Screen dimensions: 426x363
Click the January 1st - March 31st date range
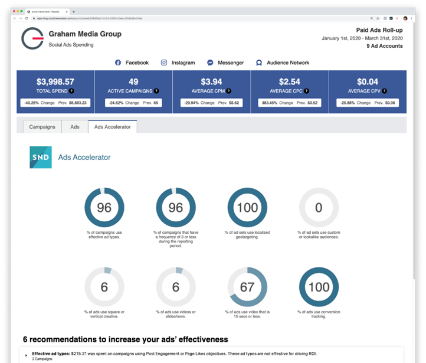pyautogui.click(x=362, y=38)
